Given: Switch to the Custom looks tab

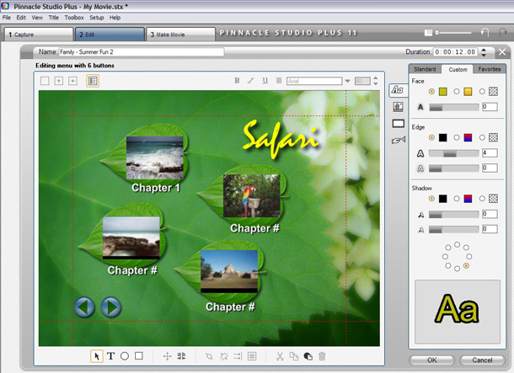Looking at the screenshot, I should pos(458,69).
